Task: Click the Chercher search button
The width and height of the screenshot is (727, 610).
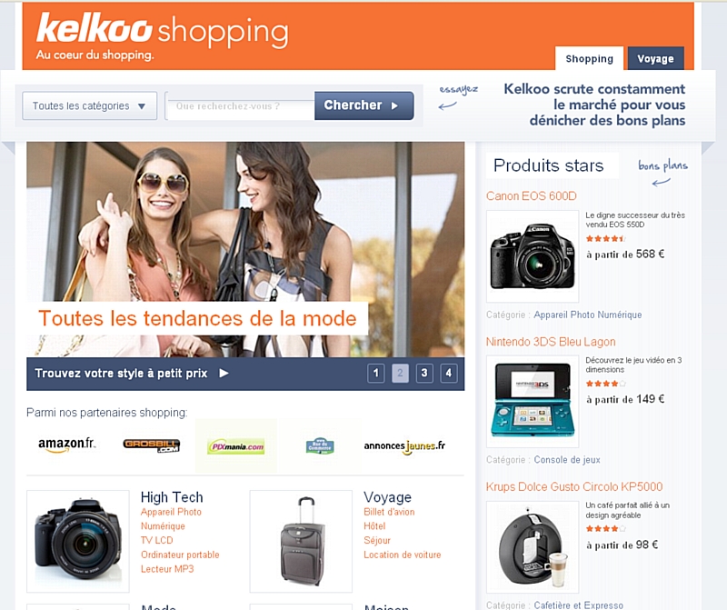Action: coord(364,105)
